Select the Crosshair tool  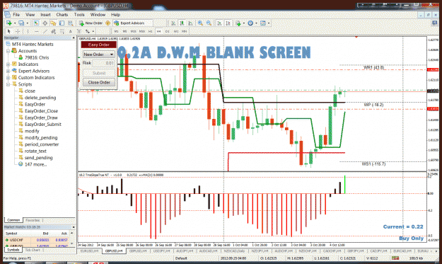[x=18, y=31]
